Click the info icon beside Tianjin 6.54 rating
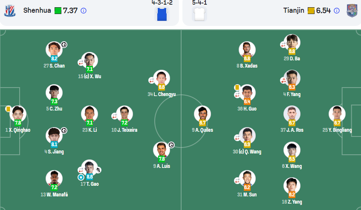Screen dimensions: 361x210 tap(337, 11)
